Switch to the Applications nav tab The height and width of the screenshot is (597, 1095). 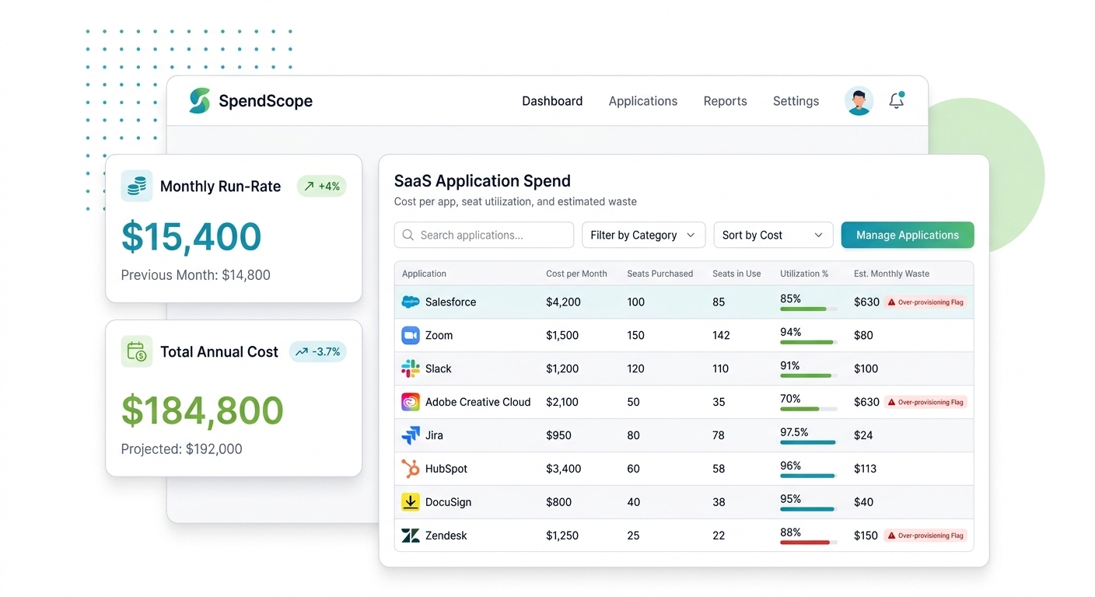point(642,101)
